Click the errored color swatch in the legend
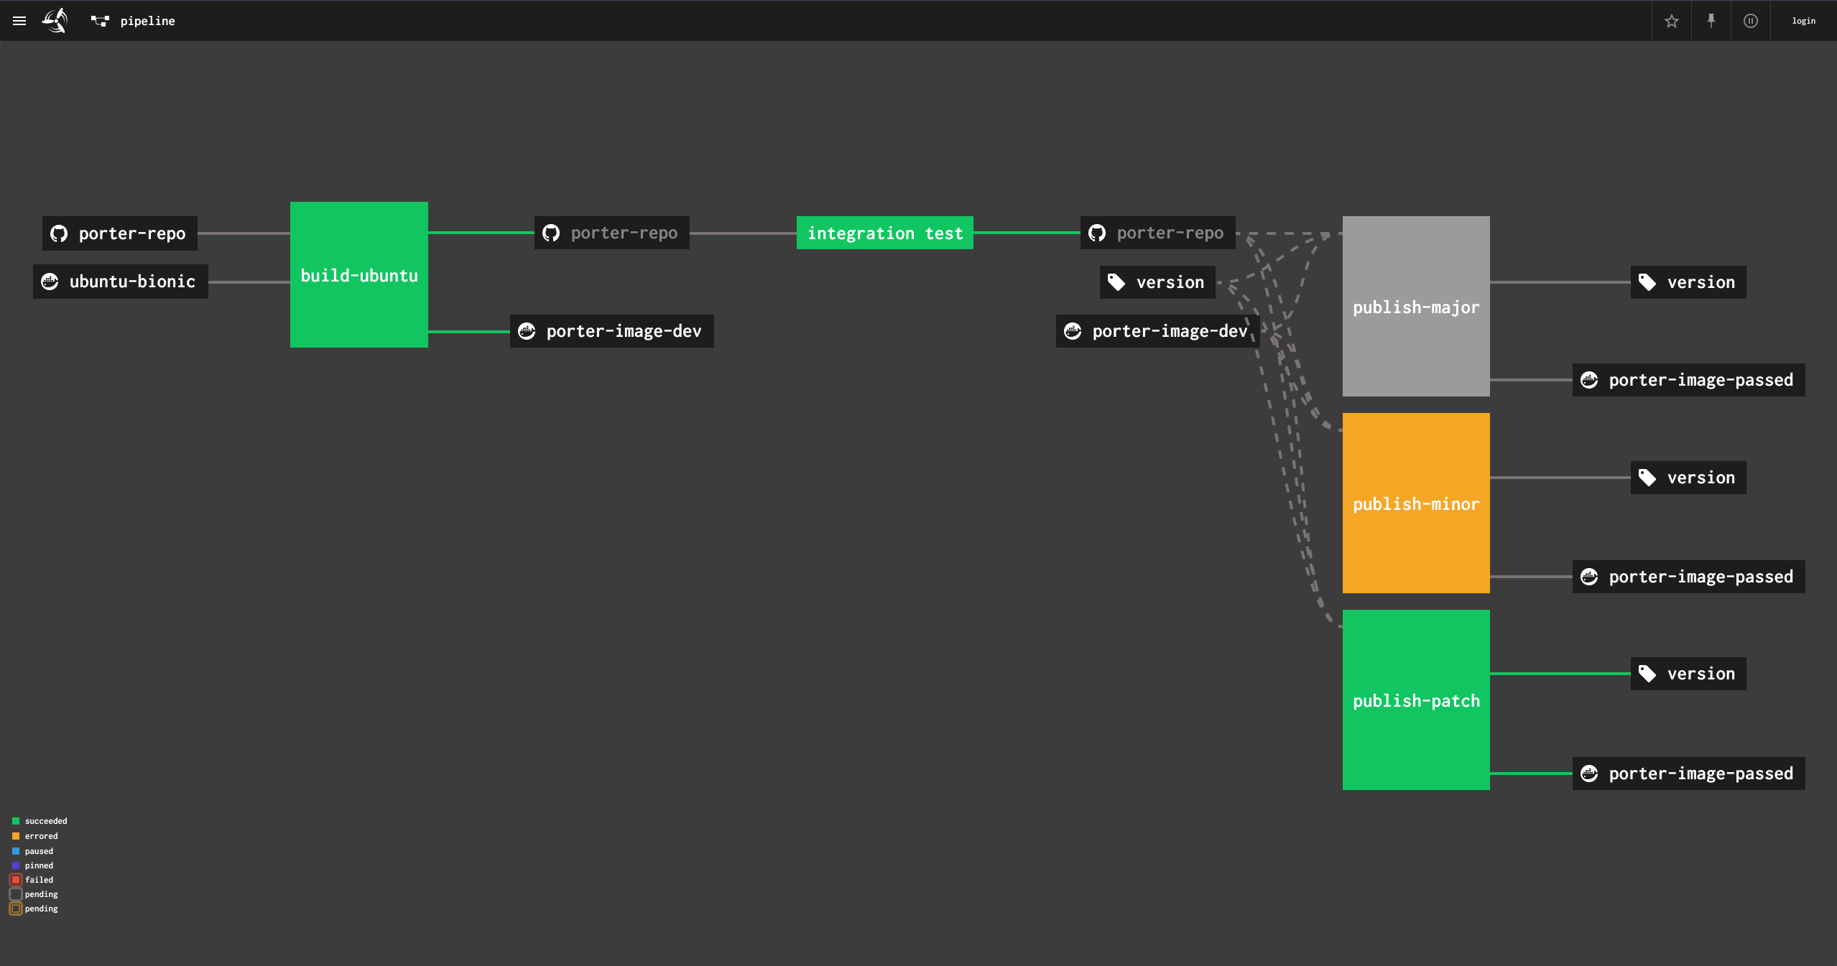Image resolution: width=1837 pixels, height=966 pixels. click(x=15, y=836)
